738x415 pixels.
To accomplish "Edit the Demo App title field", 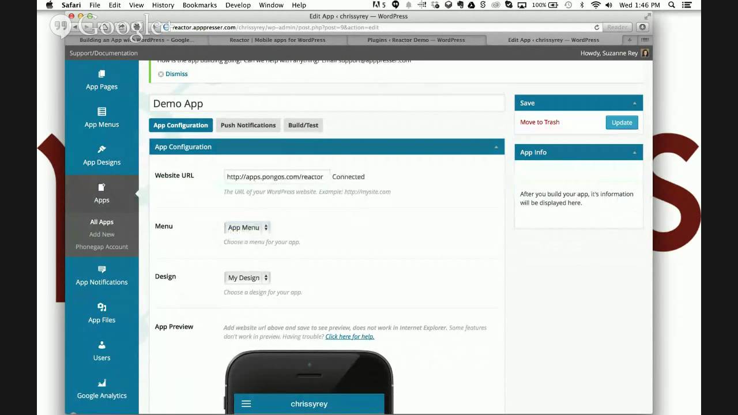I will coord(327,104).
